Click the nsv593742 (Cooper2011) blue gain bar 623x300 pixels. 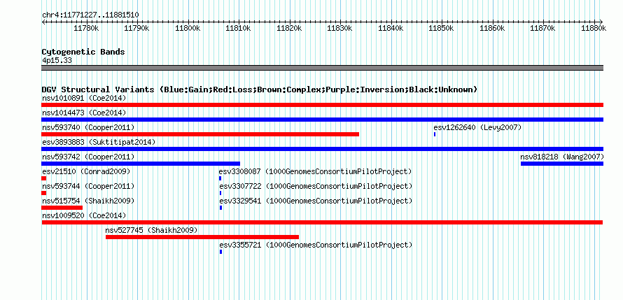141,164
